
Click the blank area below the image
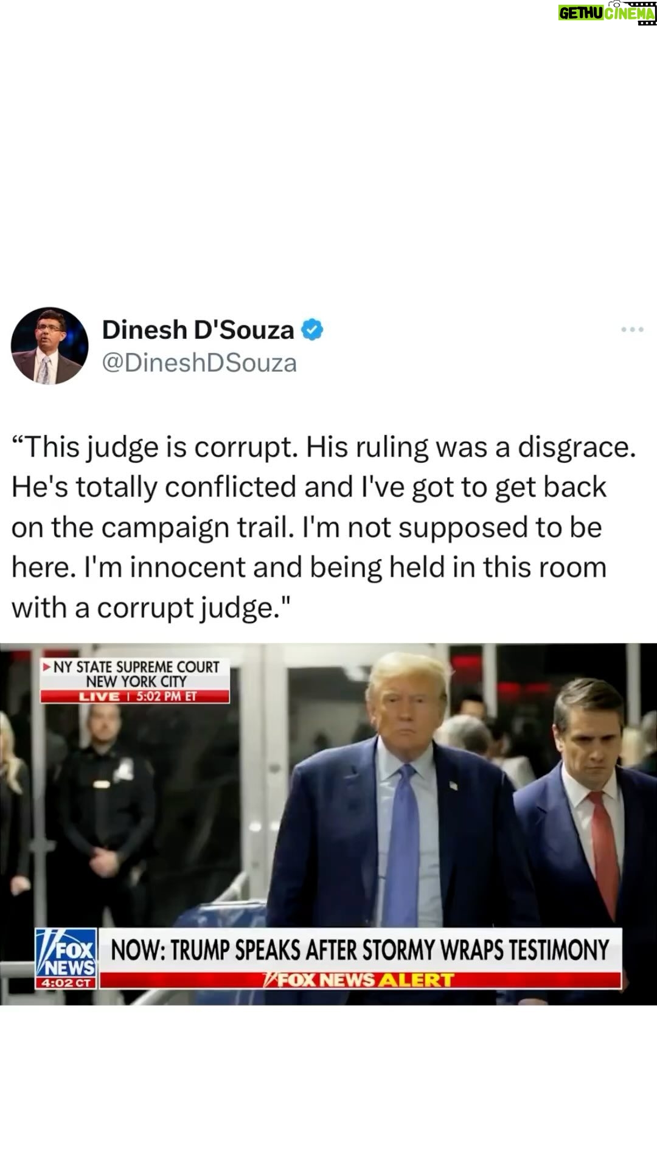click(328, 1086)
